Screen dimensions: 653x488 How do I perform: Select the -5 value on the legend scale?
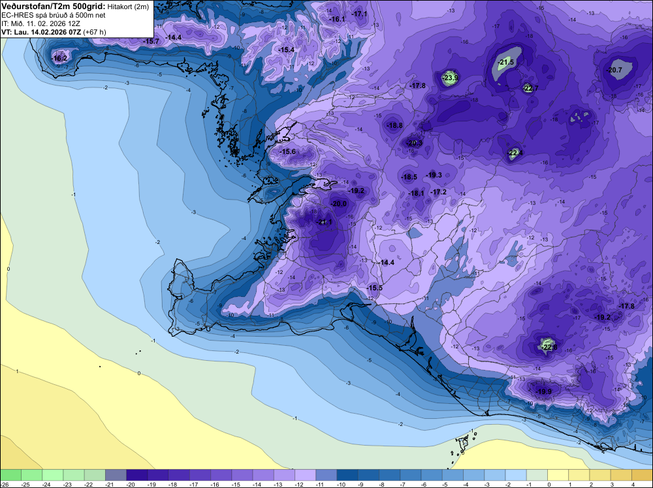(446, 484)
